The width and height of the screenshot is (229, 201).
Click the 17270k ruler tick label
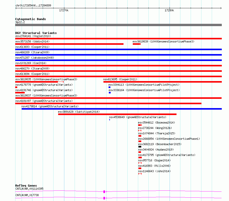pyautogui.click(x=64, y=10)
